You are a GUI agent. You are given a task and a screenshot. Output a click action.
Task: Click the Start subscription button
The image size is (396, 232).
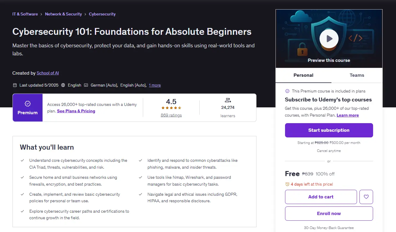(x=329, y=130)
